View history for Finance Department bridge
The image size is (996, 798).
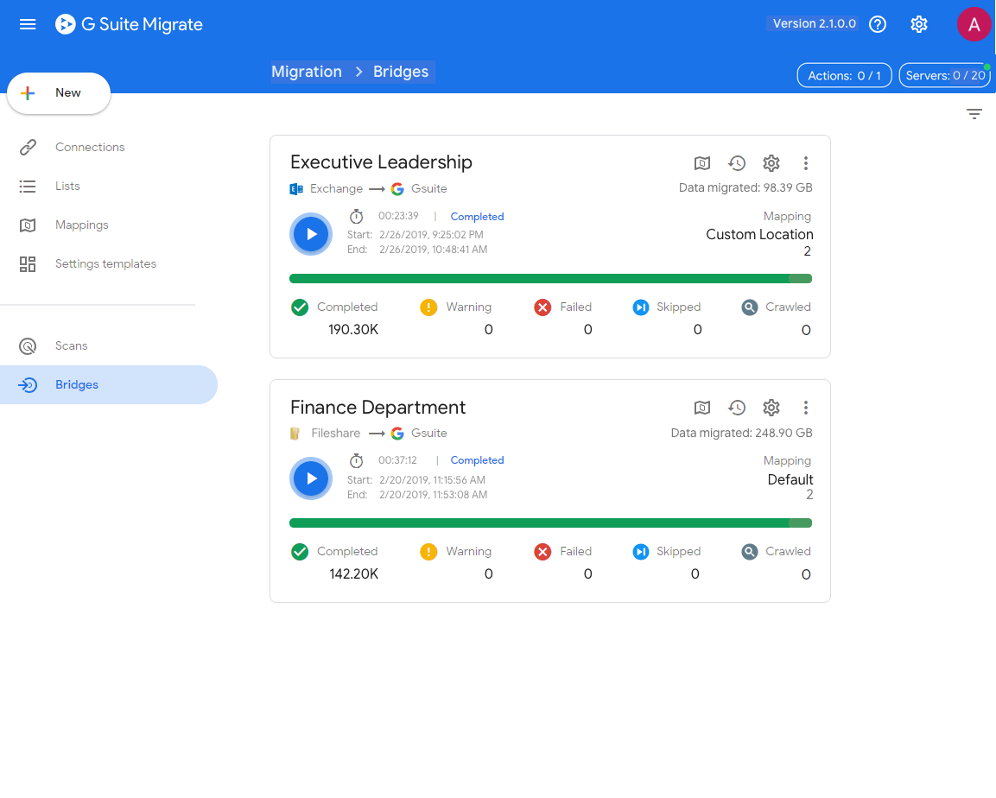[737, 408]
